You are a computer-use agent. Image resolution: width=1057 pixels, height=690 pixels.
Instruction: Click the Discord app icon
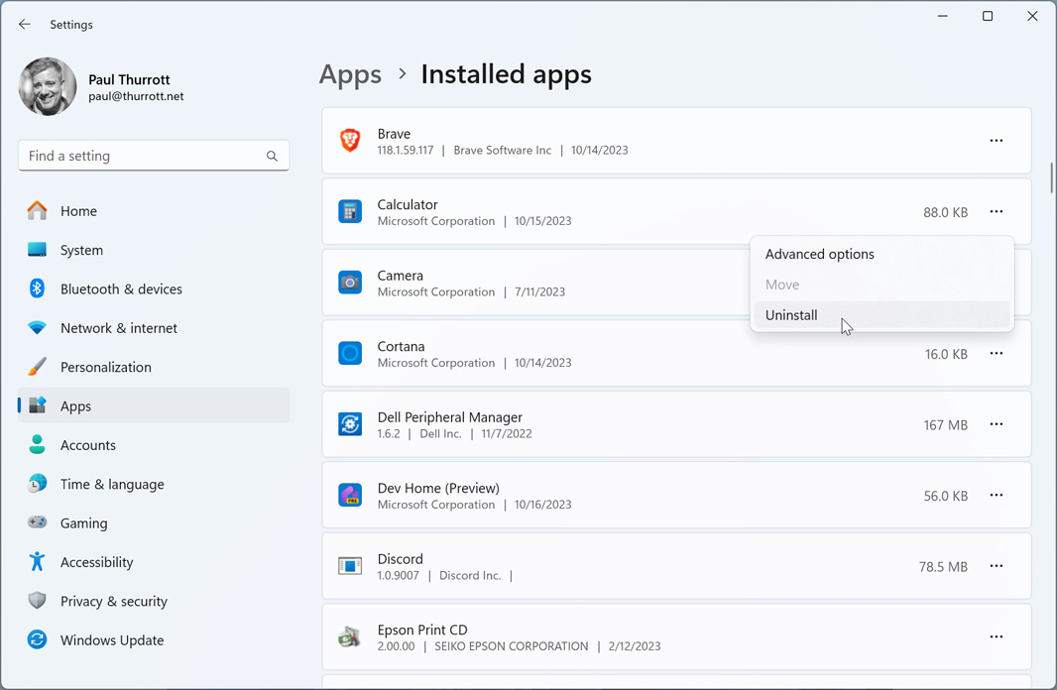pyautogui.click(x=350, y=566)
